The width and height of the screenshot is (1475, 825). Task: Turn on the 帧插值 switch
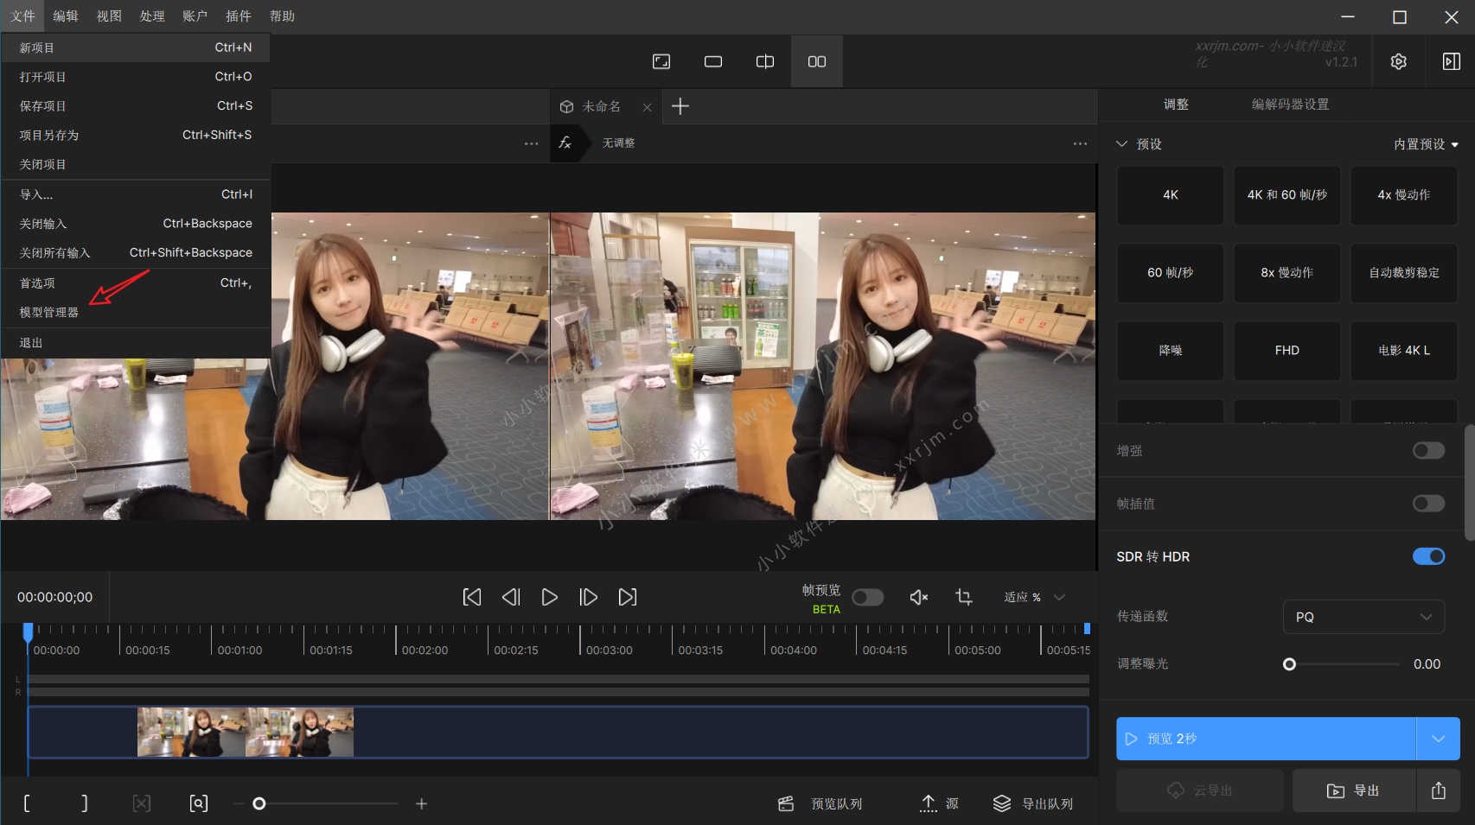click(x=1428, y=504)
